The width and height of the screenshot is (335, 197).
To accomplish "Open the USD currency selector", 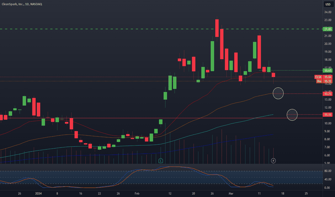I will [x=328, y=4].
